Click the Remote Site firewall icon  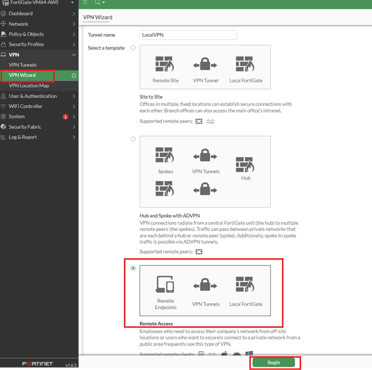click(x=165, y=64)
